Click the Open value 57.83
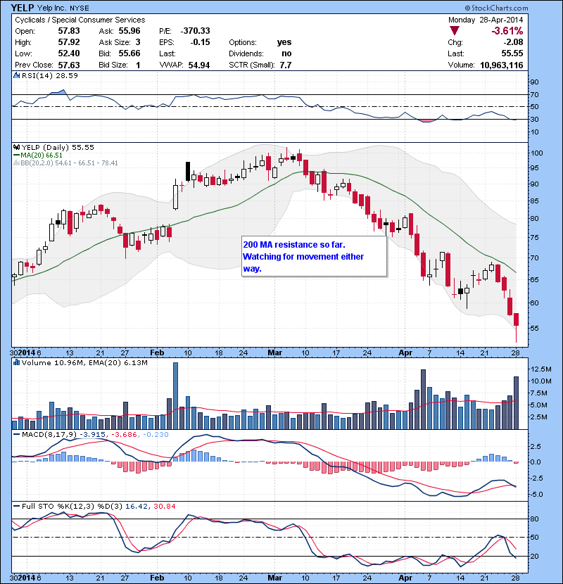Viewport: 563px width, 584px height. (x=69, y=31)
